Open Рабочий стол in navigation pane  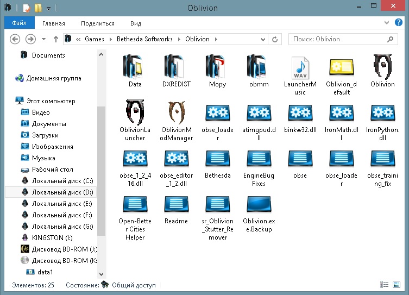coord(52,170)
